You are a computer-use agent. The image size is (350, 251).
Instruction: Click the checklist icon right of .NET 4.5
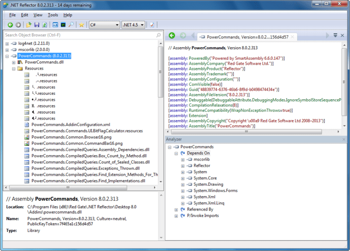coord(152,25)
